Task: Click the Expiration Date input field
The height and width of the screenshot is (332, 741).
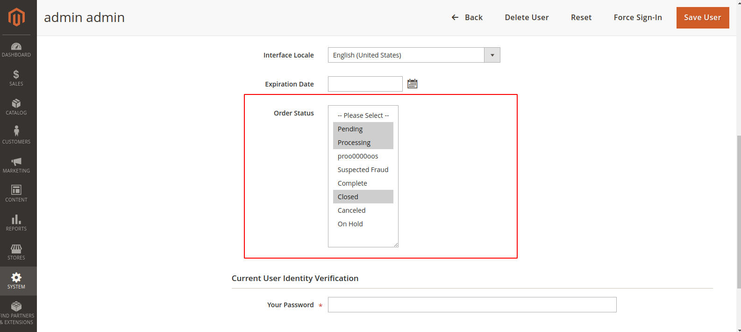Action: (365, 84)
